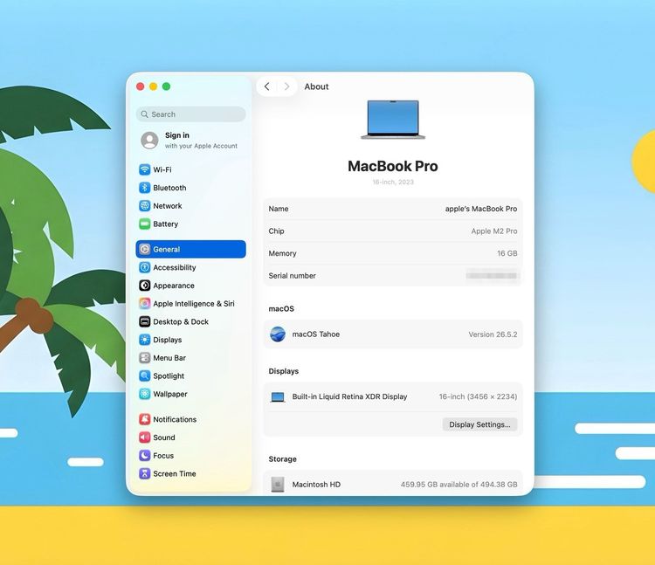Select Screen Time in sidebar
This screenshot has width=655, height=565.
tap(190, 473)
